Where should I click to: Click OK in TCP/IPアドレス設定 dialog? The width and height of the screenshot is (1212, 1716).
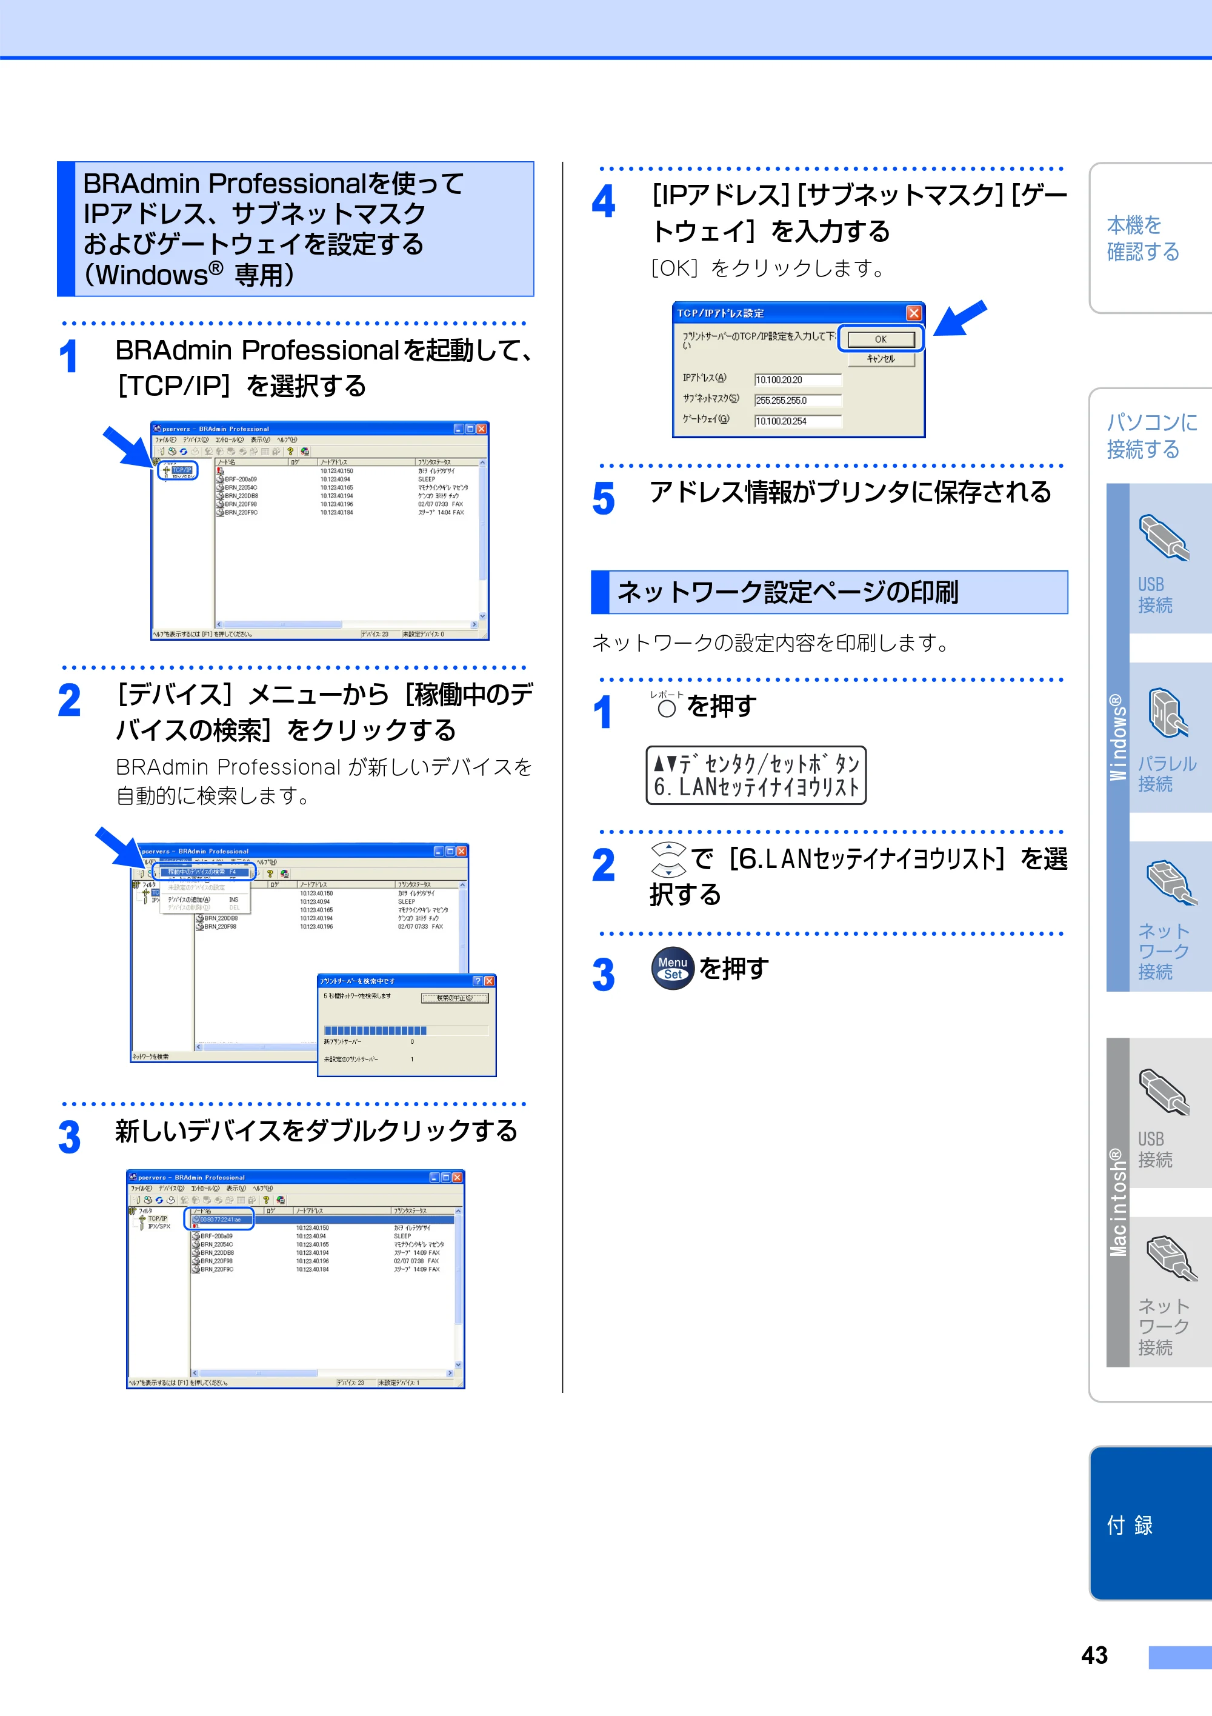(x=881, y=339)
